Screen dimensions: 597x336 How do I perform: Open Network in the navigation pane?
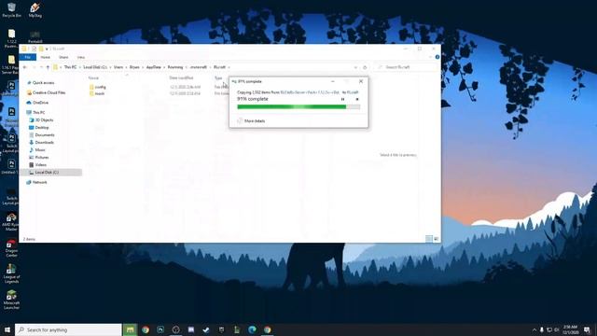(39, 183)
